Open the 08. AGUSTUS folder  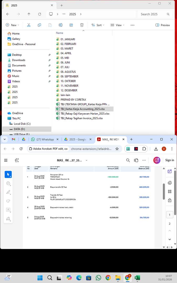click(68, 72)
